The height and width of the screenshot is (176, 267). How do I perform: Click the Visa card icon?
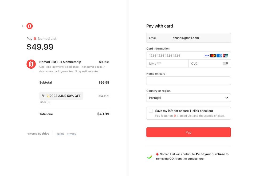pos(207,56)
